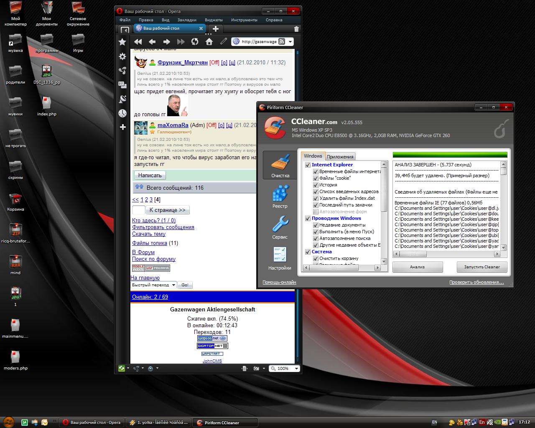Click the RSS feed icon in address bar
This screenshot has width=535, height=428.
pyautogui.click(x=282, y=41)
